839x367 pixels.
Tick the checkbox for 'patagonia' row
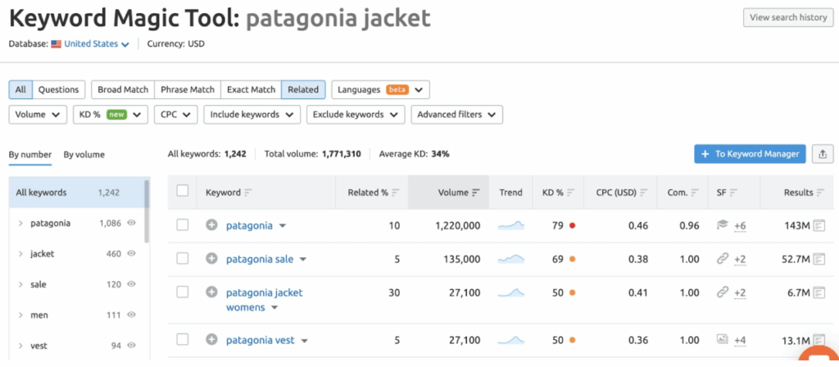[x=183, y=225]
